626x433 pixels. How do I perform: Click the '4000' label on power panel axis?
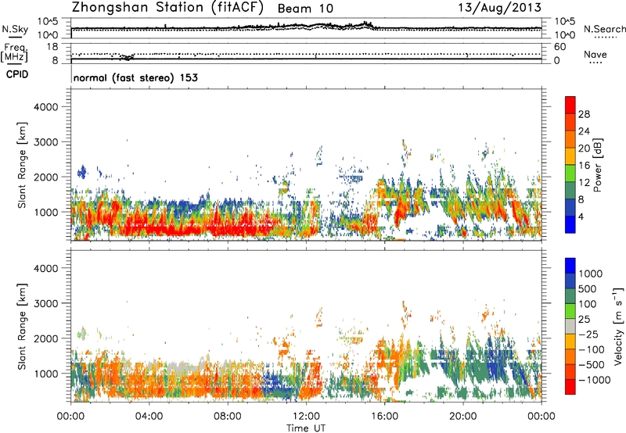pos(45,107)
